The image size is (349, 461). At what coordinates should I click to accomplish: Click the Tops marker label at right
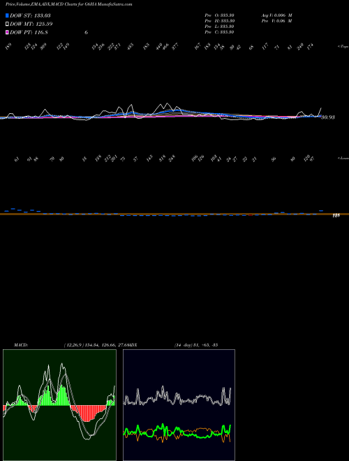(343, 47)
